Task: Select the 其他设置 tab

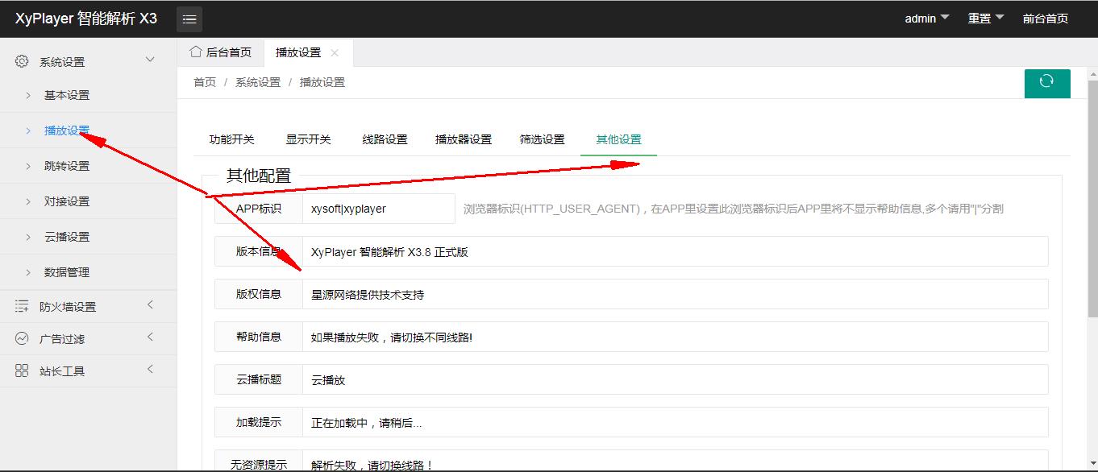Action: tap(619, 139)
